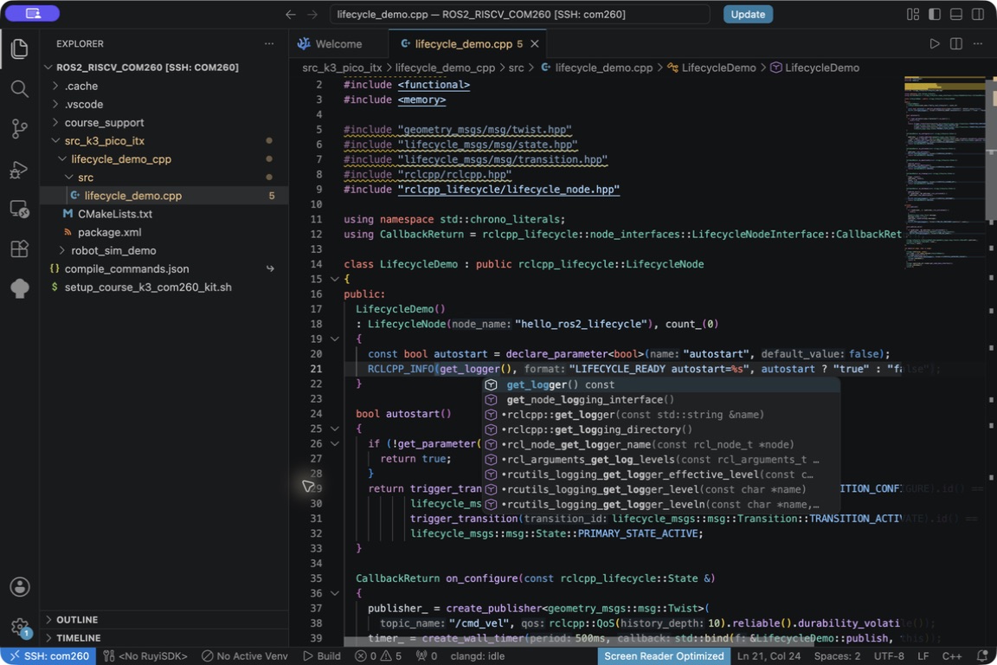Click No RuyiSDK status bar item

(145, 656)
